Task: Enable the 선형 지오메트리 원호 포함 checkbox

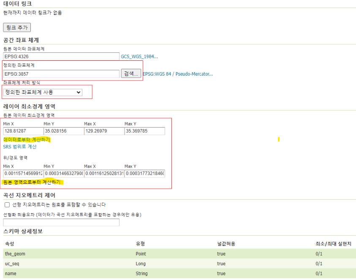Action: coord(7,205)
